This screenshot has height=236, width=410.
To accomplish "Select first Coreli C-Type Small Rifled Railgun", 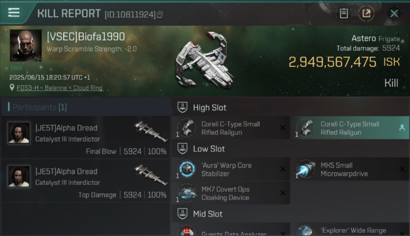I will [231, 128].
